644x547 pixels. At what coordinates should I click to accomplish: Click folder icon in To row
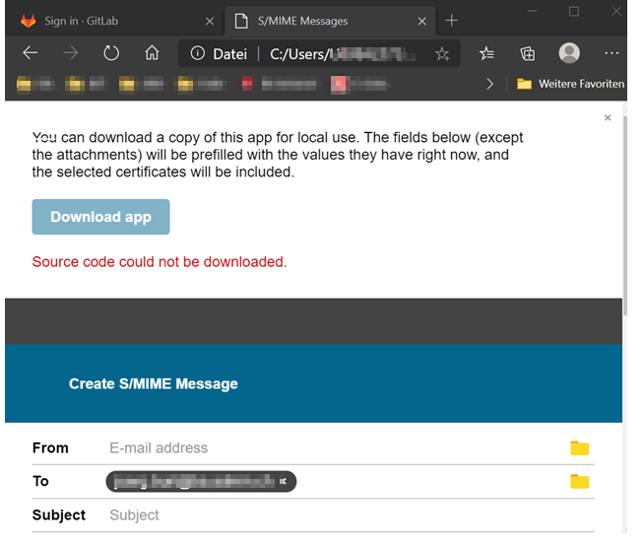579,482
